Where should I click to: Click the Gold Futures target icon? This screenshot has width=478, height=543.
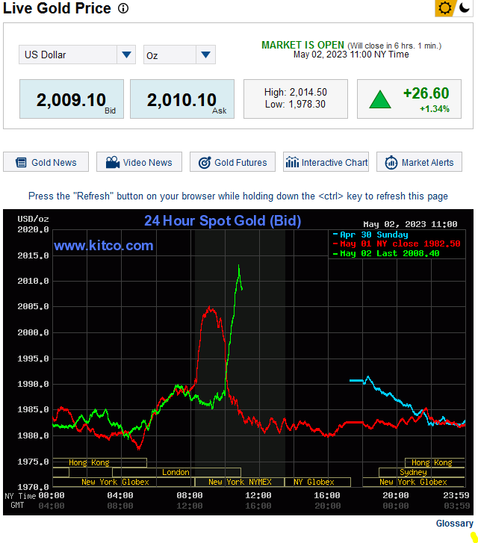click(x=205, y=162)
